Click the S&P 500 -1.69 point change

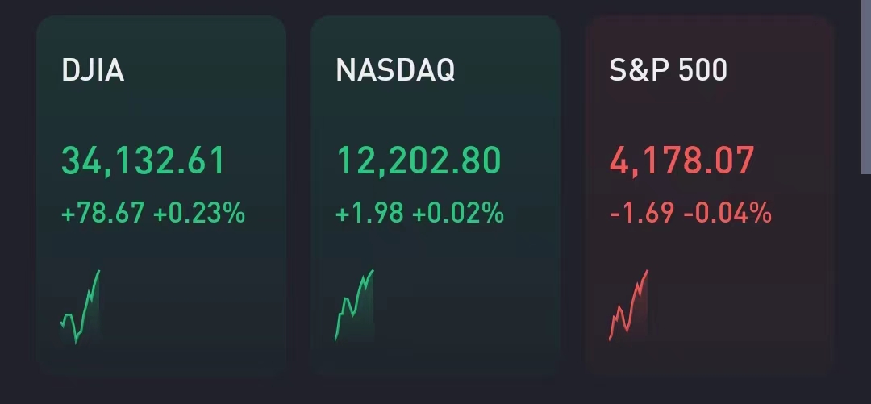click(x=643, y=214)
